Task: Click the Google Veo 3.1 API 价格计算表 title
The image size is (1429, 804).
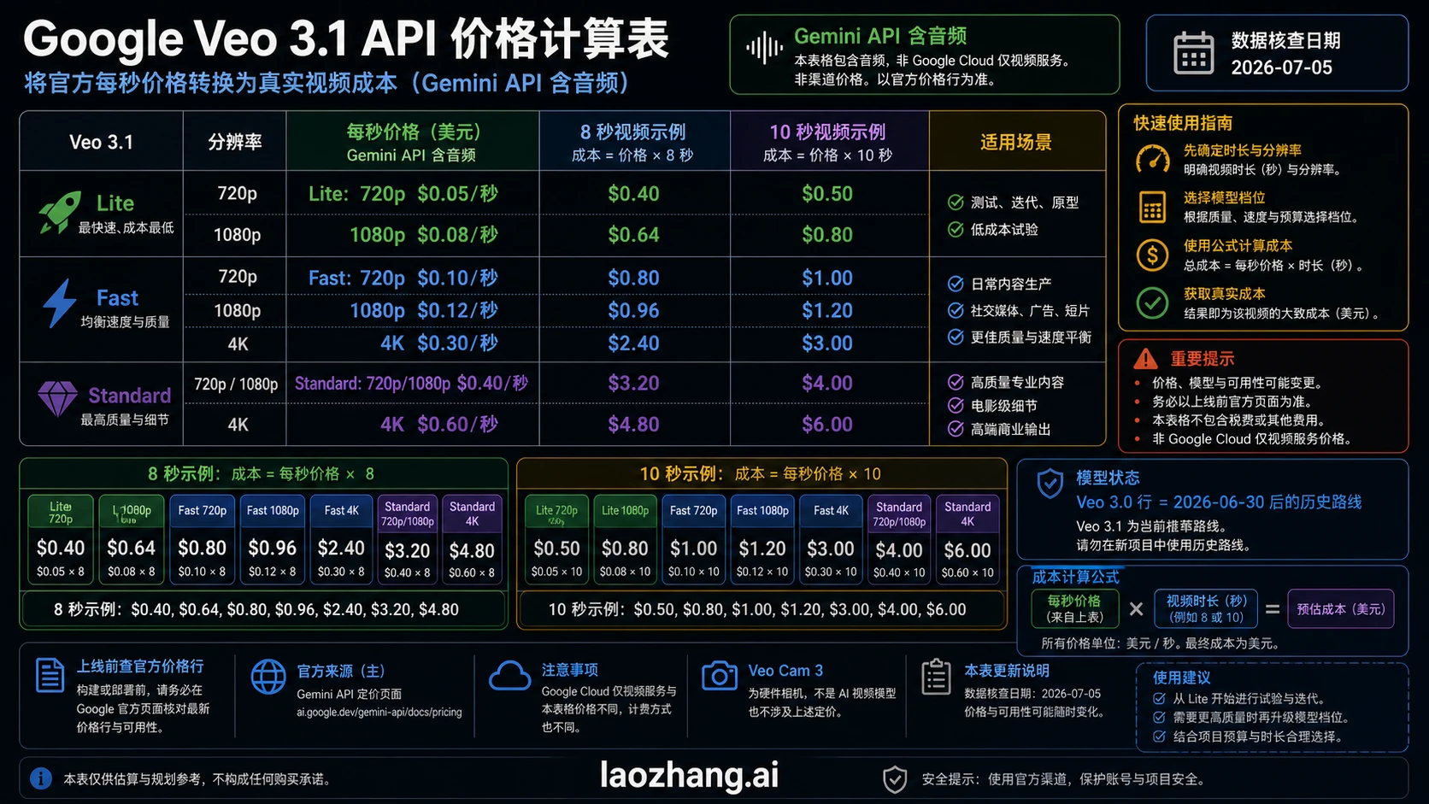Action: tap(346, 38)
